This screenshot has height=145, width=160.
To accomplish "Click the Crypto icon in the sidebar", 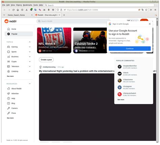I will [8, 61].
